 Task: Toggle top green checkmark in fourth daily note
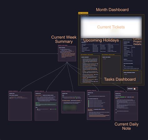(89, 100)
